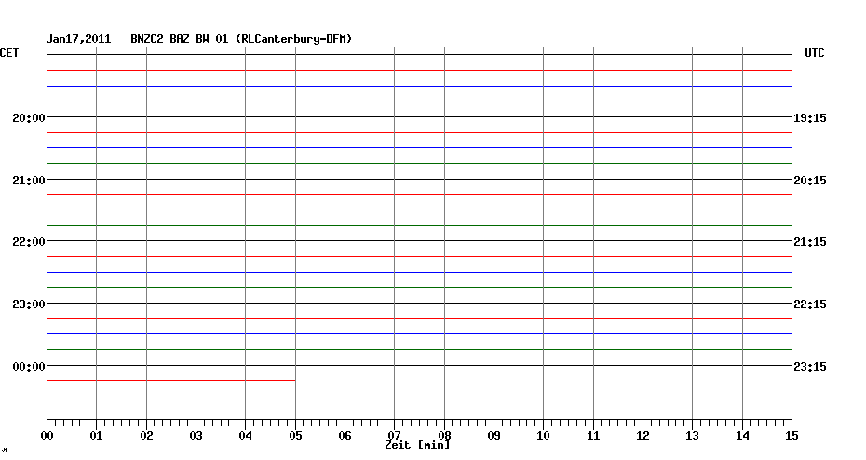
Task: Select the 23:15 UTC time label
Action: coord(810,367)
